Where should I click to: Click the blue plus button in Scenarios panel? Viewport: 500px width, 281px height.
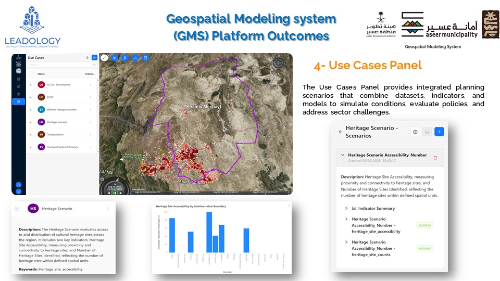pyautogui.click(x=439, y=132)
